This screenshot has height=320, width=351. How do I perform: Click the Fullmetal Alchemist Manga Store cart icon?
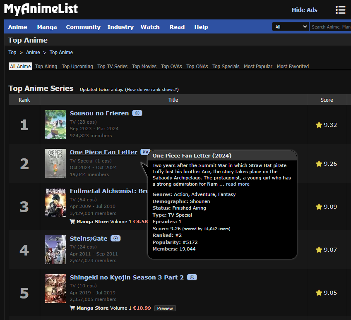coord(72,222)
